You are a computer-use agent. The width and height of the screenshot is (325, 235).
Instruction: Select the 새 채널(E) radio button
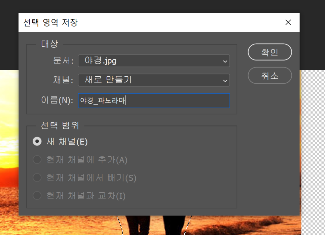[37, 142]
